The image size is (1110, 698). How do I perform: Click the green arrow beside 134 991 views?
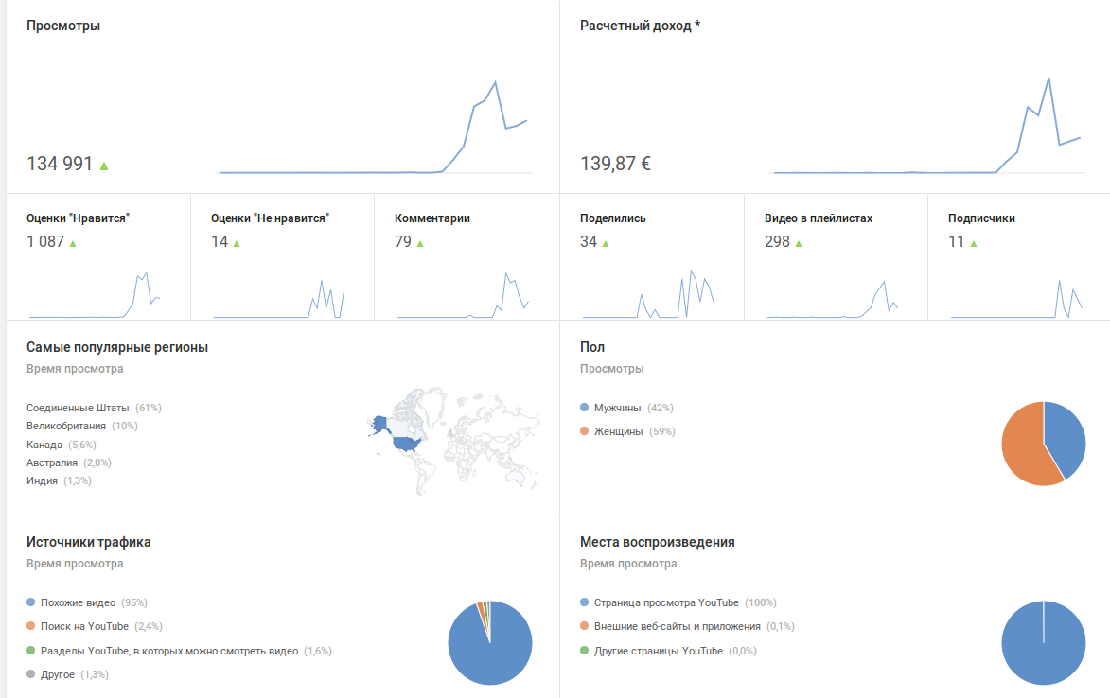pos(104,166)
